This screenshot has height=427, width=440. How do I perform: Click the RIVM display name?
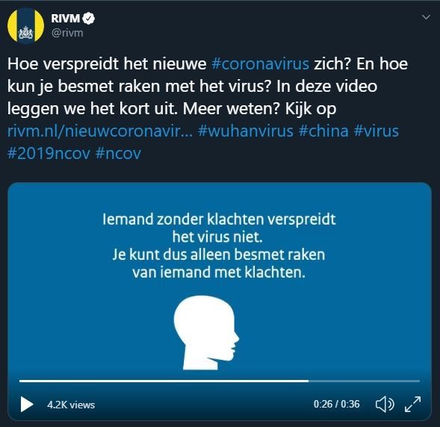pyautogui.click(x=66, y=19)
